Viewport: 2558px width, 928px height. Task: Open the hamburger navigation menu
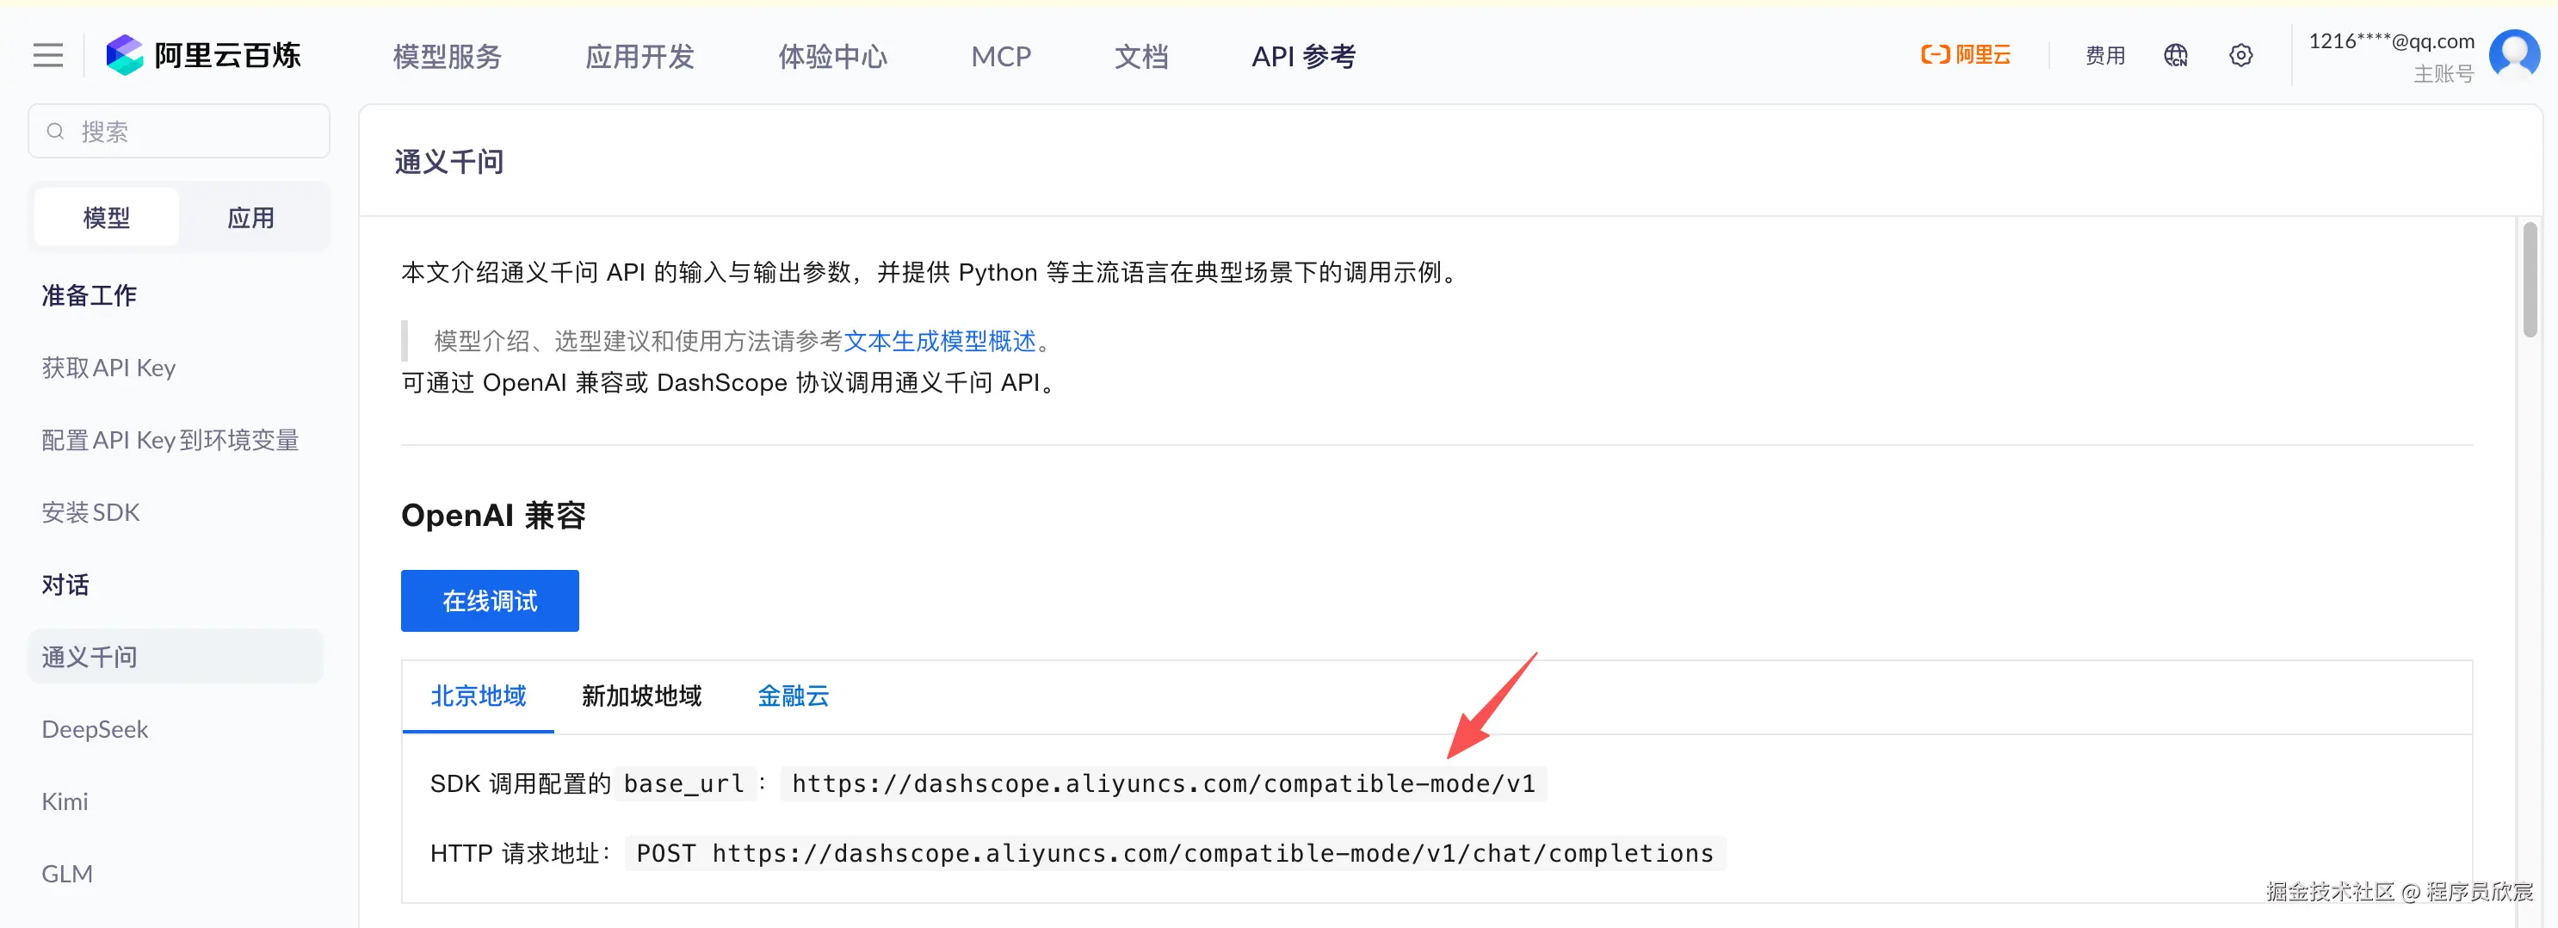pyautogui.click(x=47, y=56)
